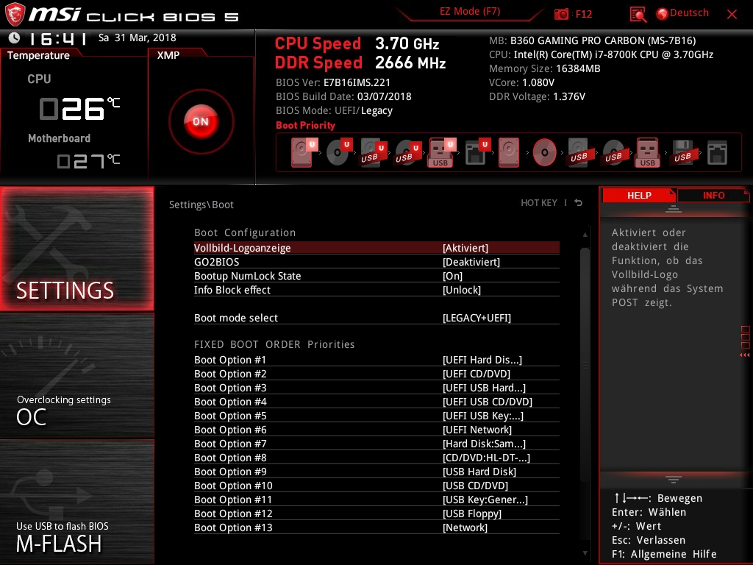This screenshot has width=753, height=565.
Task: Click the MSI dragon logo
Action: (15, 14)
